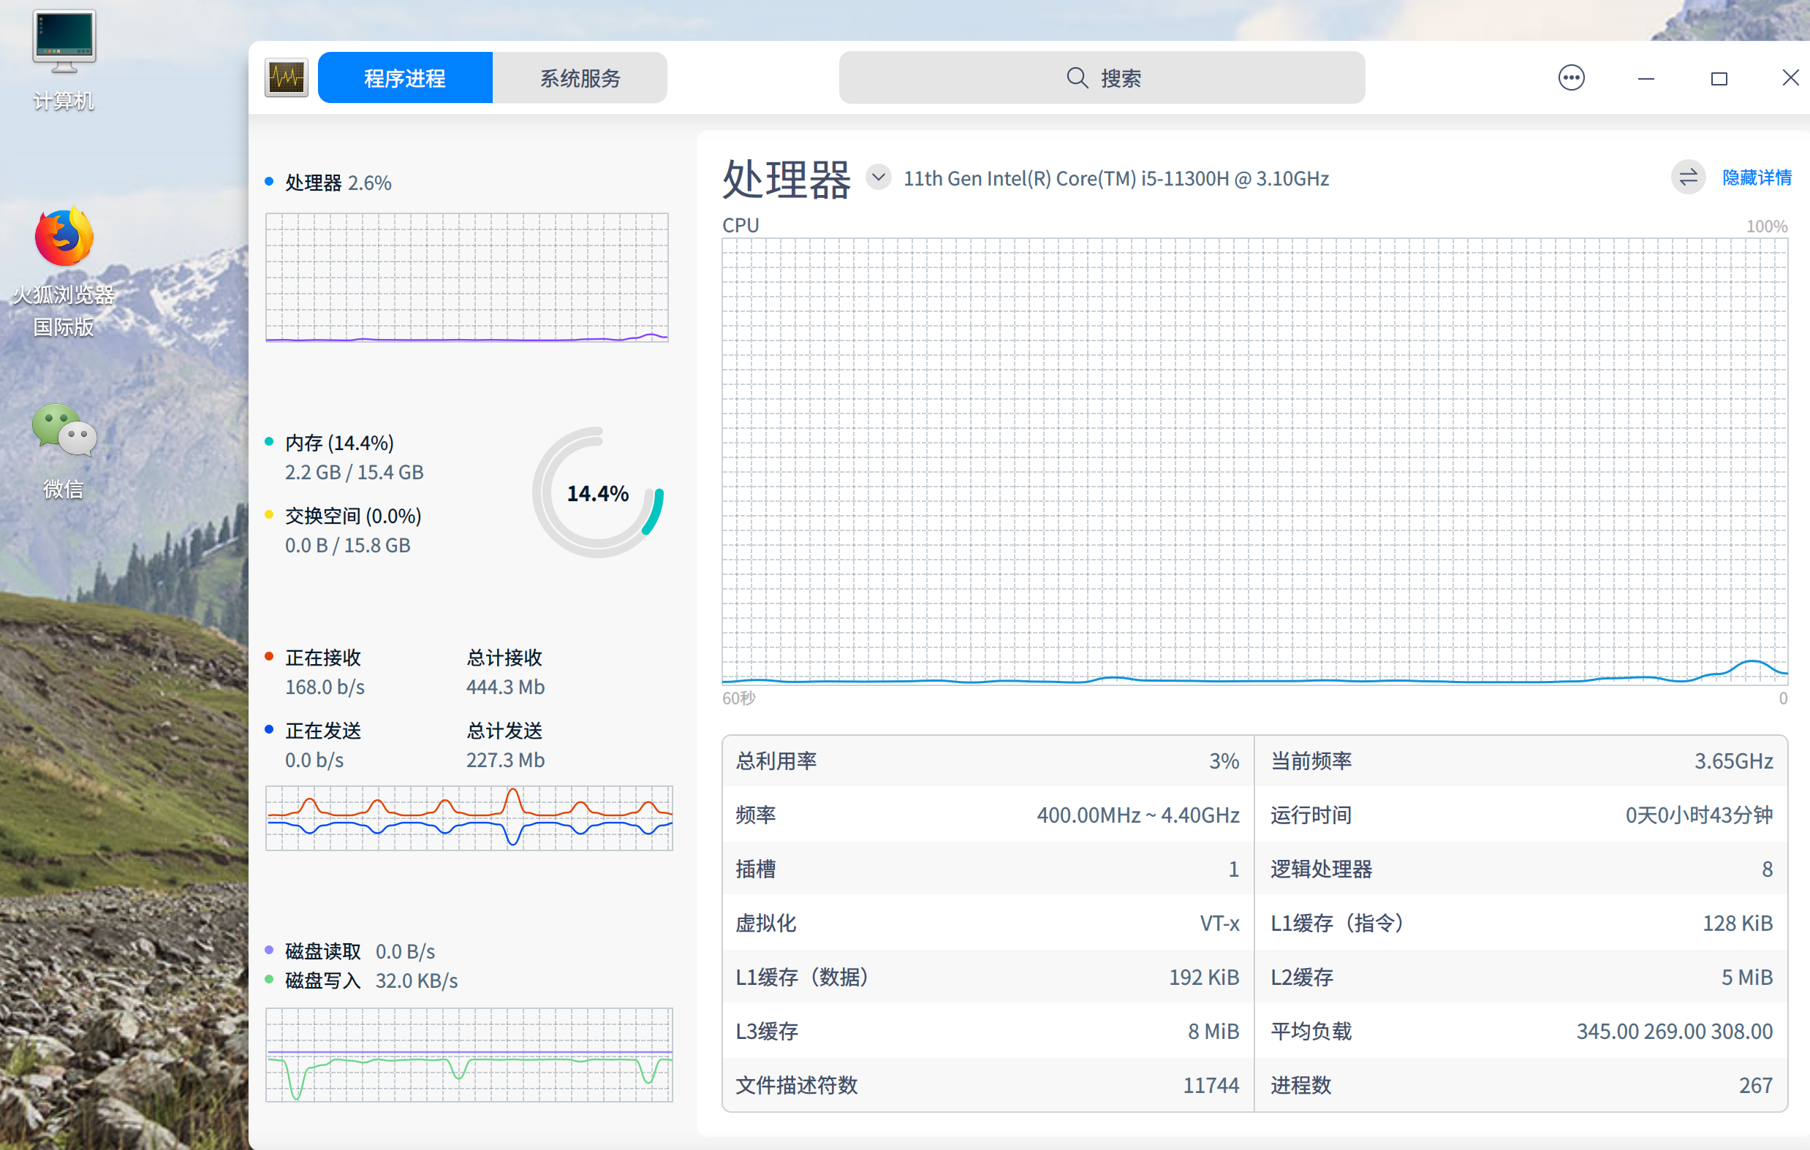Toggle the 正在发送 send rate indicator
Image resolution: width=1810 pixels, height=1150 pixels.
tap(270, 729)
